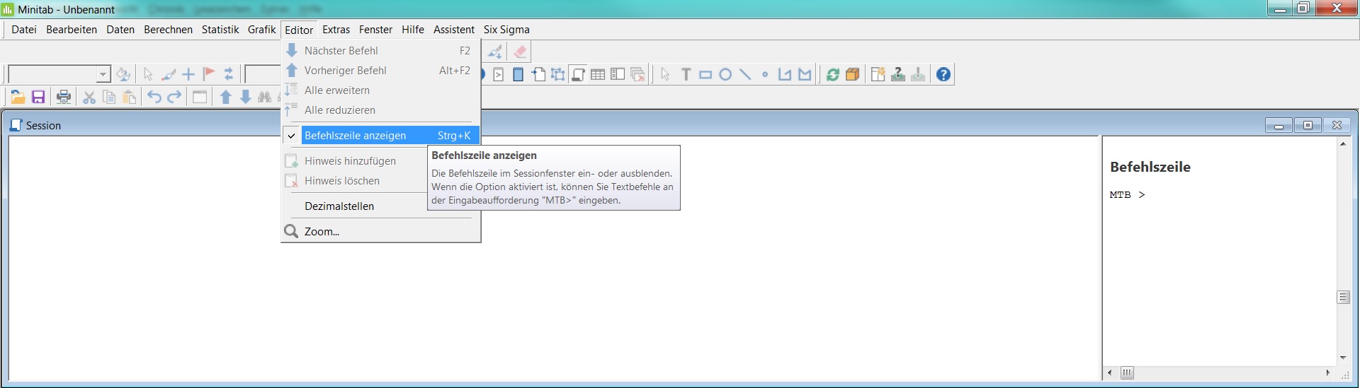Image resolution: width=1360 pixels, height=388 pixels.
Task: Select the crosshair plus tool
Action: click(188, 74)
